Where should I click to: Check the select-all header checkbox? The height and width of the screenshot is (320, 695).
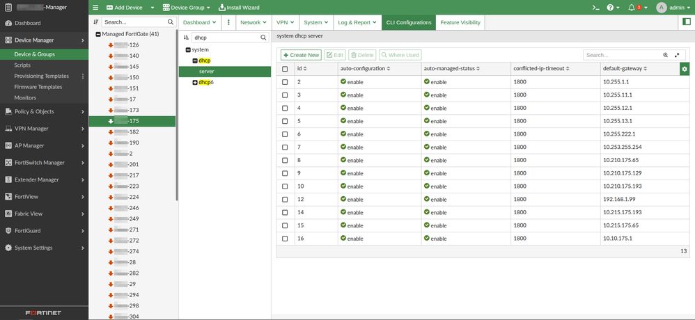tap(285, 69)
